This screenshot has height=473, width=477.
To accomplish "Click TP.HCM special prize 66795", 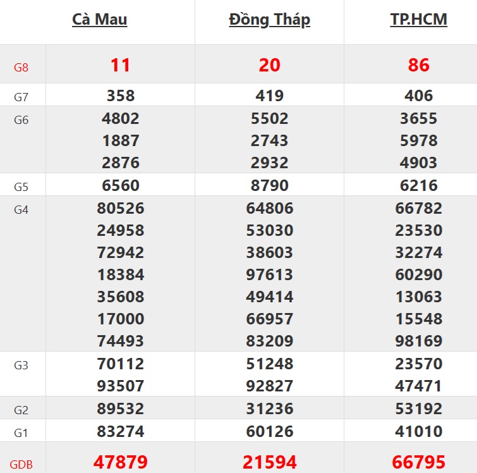I will (x=419, y=462).
